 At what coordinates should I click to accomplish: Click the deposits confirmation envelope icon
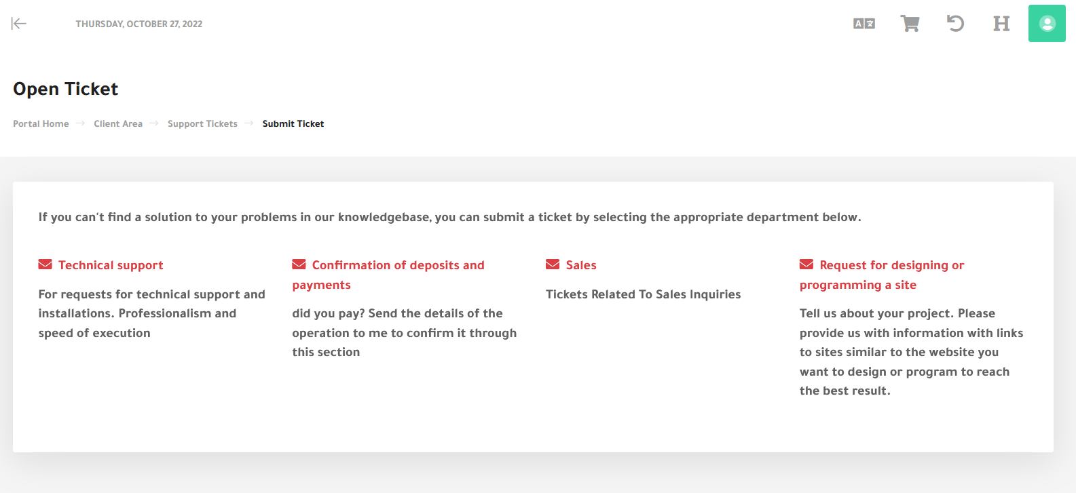[298, 264]
